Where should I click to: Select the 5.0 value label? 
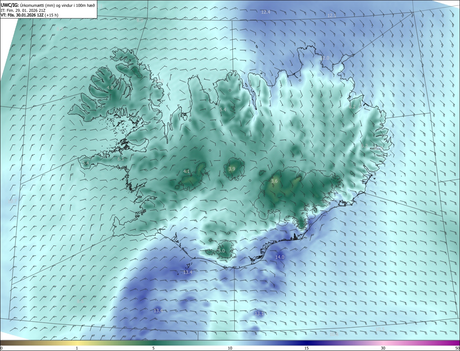(x=221, y=251)
